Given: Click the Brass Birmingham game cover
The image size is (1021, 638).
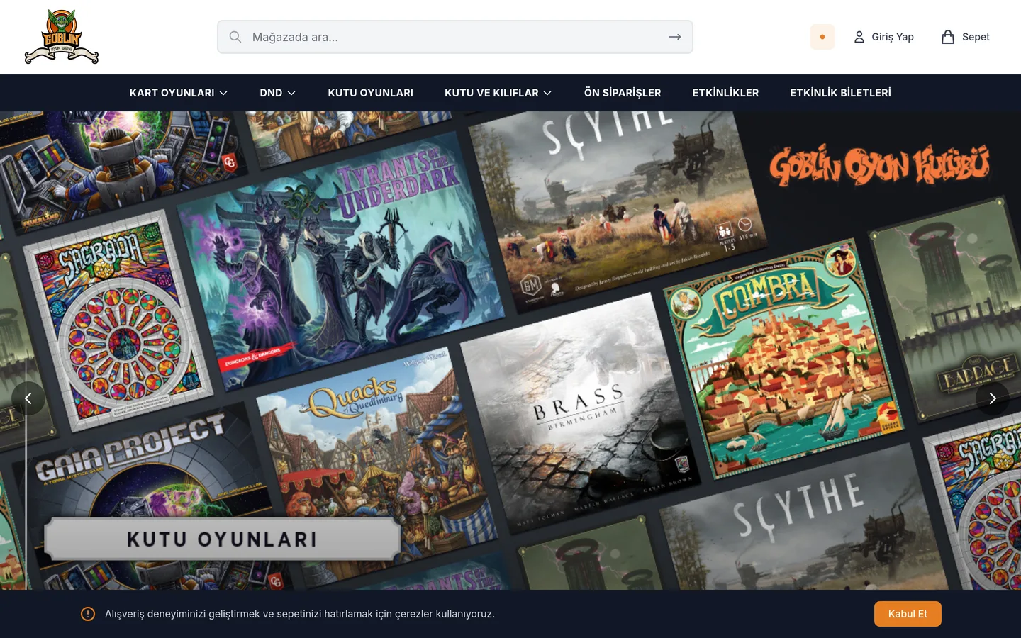Looking at the screenshot, I should pos(581,413).
